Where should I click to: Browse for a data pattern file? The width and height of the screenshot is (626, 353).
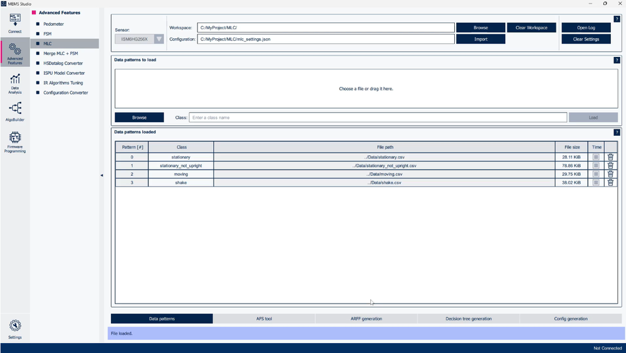(139, 117)
